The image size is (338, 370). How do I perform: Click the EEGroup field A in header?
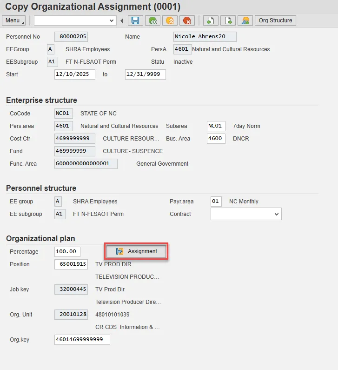[51, 49]
